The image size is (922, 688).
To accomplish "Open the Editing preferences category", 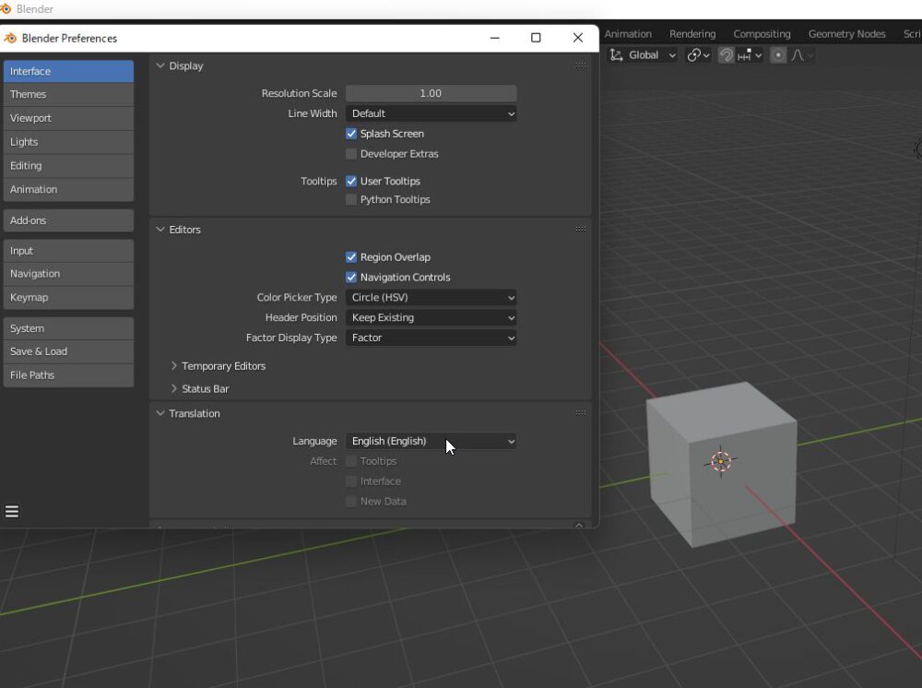I will (68, 166).
